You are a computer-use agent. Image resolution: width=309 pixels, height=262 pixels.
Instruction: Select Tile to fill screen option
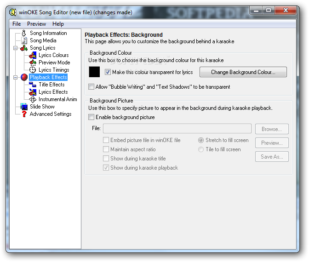(201, 149)
